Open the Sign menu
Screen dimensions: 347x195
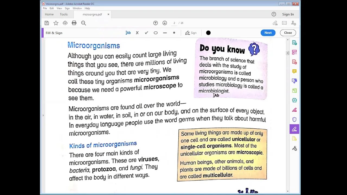coord(67,8)
